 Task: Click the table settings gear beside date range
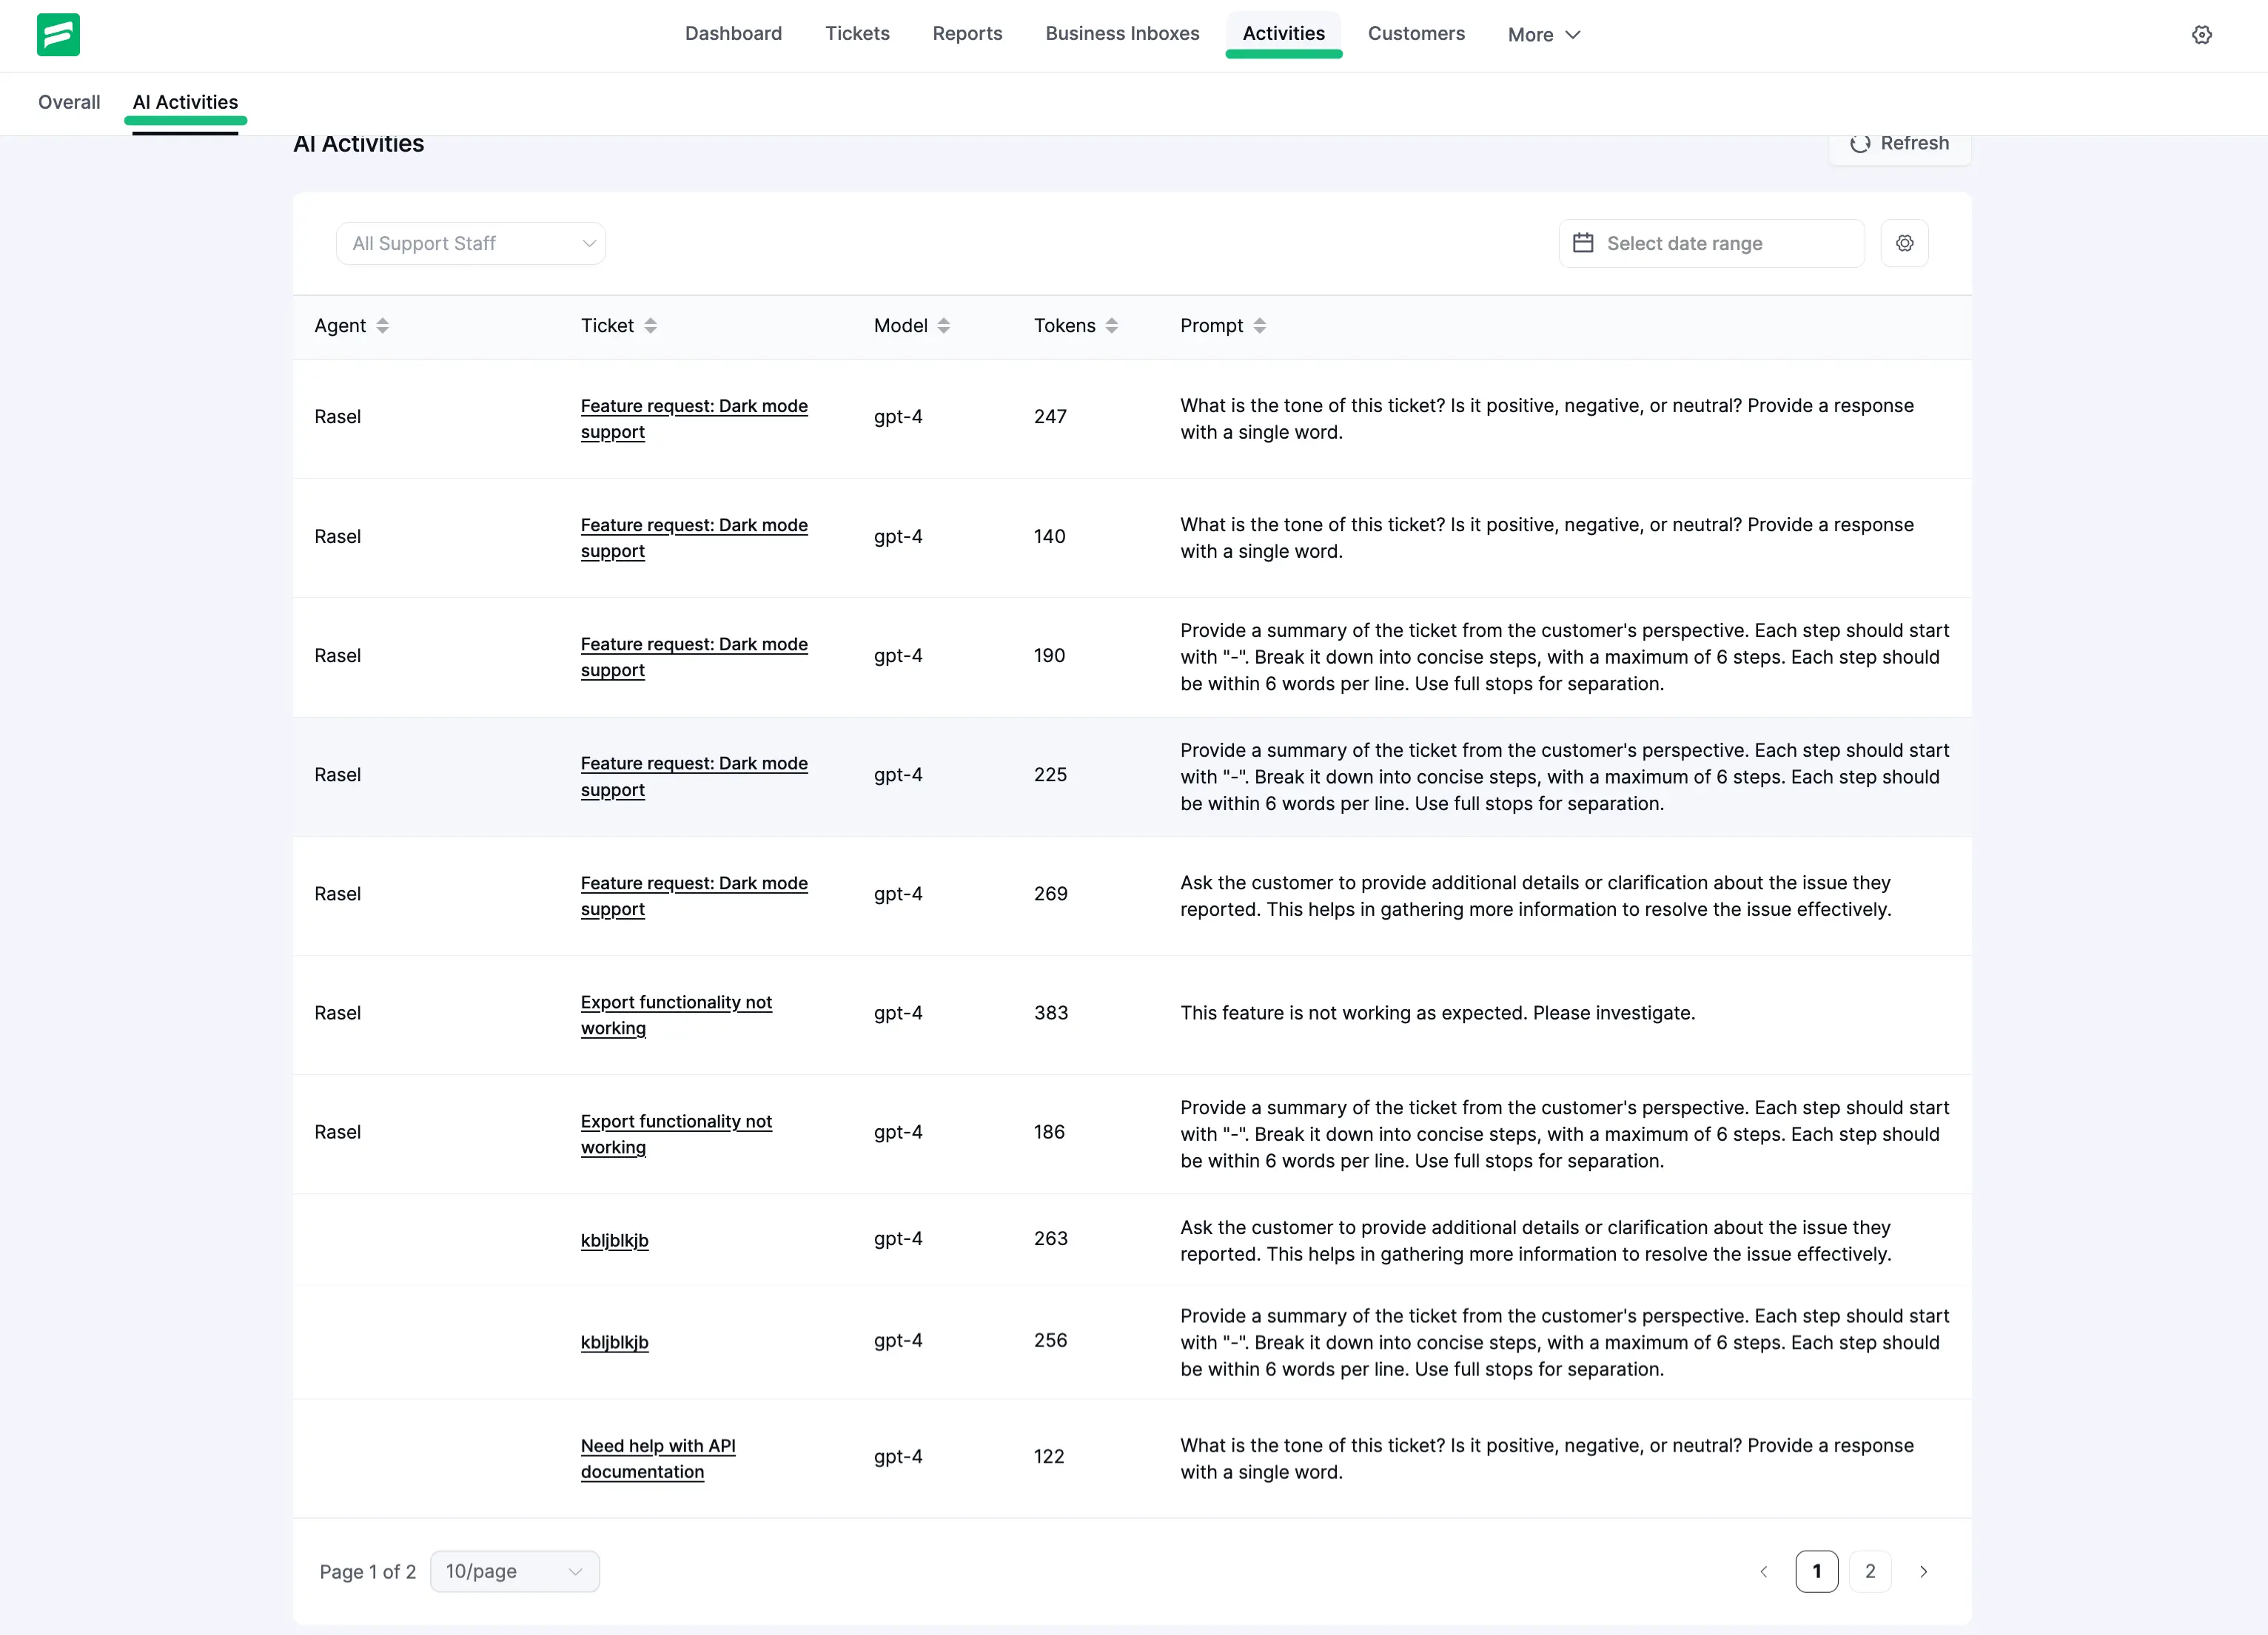click(1905, 243)
